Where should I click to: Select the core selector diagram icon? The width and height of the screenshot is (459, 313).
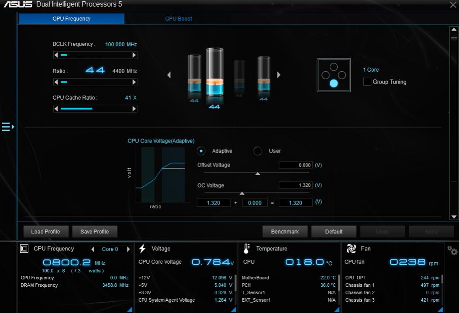(x=334, y=75)
